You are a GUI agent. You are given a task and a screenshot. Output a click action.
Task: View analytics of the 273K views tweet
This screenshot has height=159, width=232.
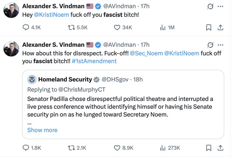point(163,148)
